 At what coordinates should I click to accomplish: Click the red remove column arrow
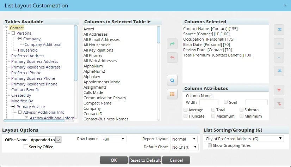click(172, 58)
